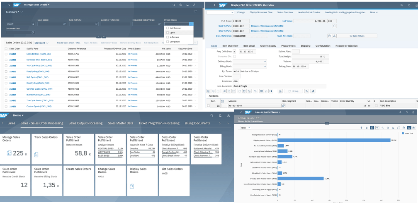Open chart settings gear icon
418x203 pixels.
click(388, 128)
